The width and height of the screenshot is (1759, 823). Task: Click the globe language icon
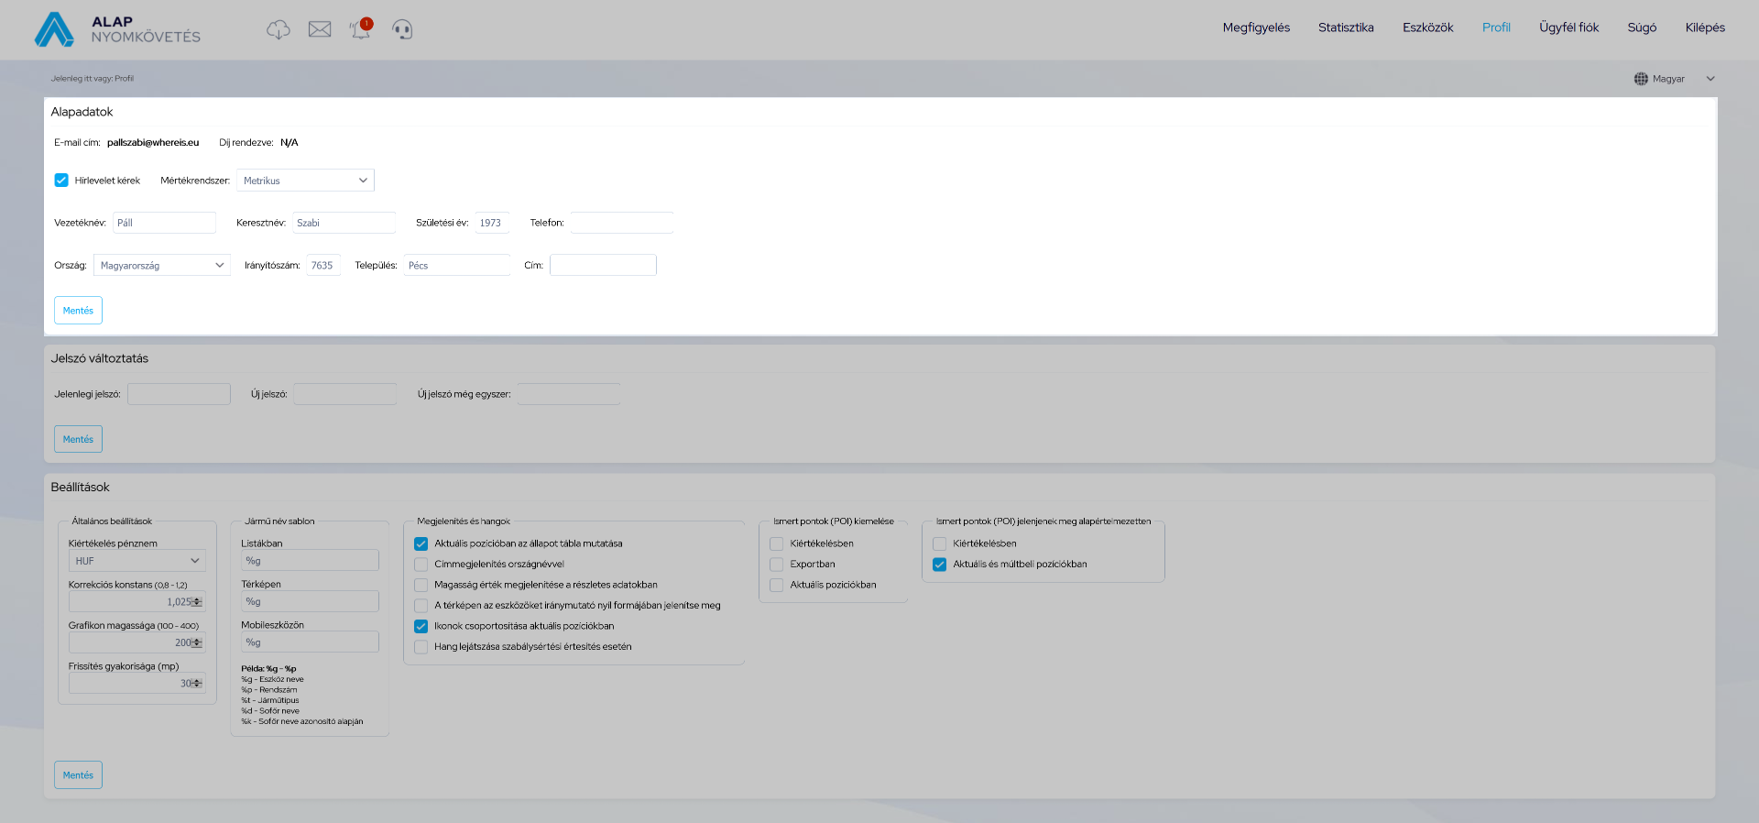point(1641,79)
